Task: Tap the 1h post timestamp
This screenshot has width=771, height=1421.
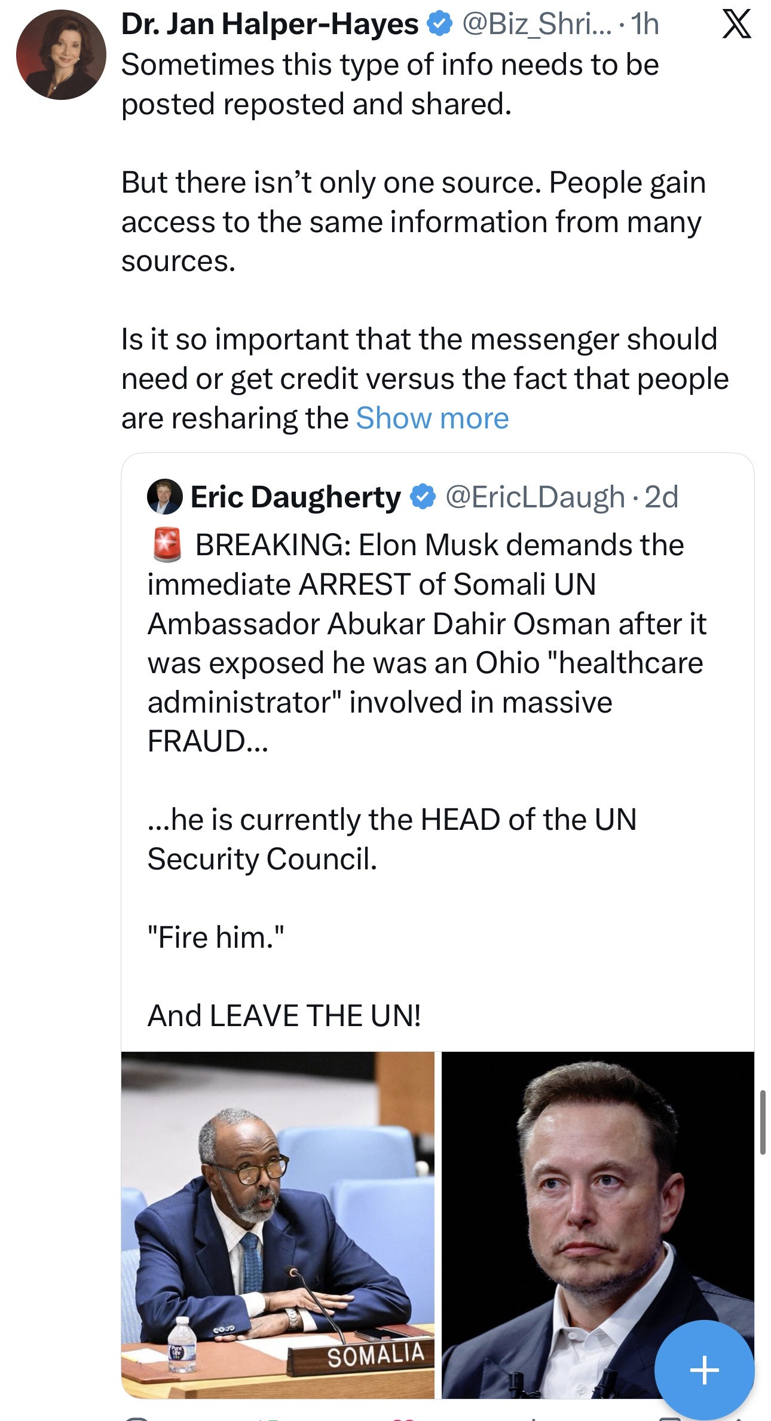Action: coord(645,25)
